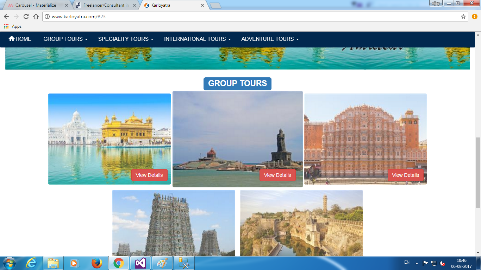The height and width of the screenshot is (270, 481).
Task: Click the browser home icon
Action: point(36,17)
